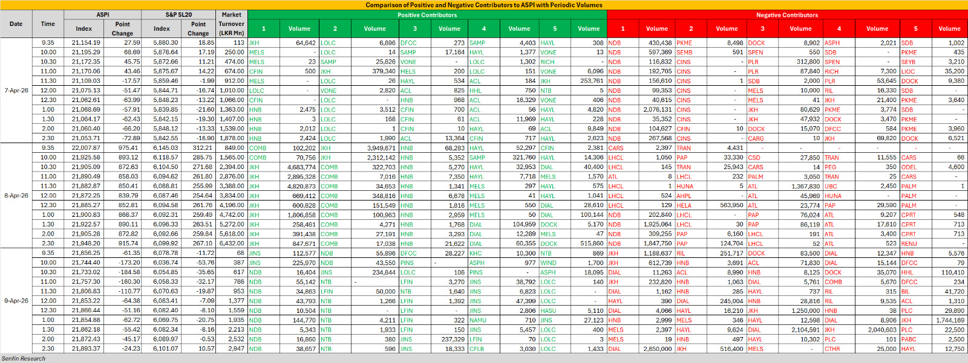
Task: Select the 8-Apr-26 date cell
Action: pos(16,196)
